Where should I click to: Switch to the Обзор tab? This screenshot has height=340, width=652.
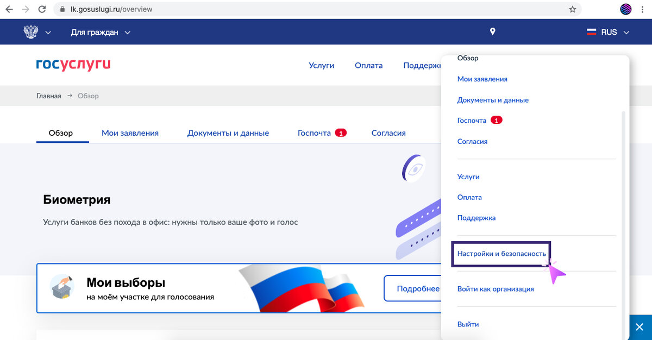[61, 133]
